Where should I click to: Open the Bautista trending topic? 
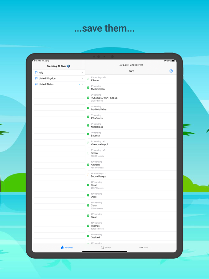tap(131, 134)
